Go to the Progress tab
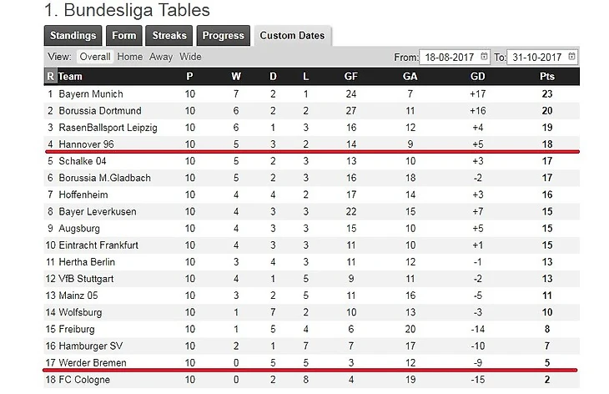 coord(223,36)
